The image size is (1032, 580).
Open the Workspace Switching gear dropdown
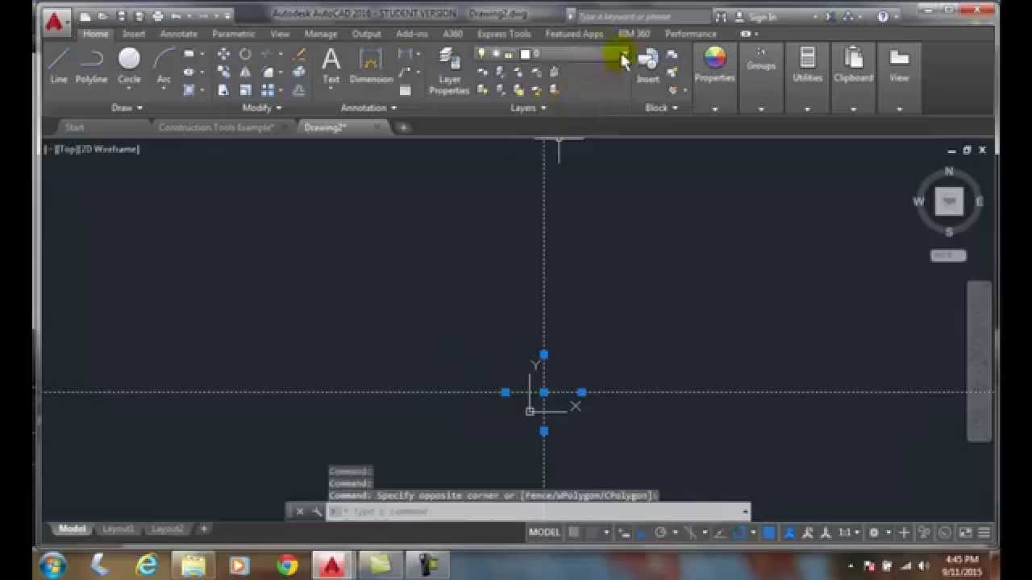(879, 532)
